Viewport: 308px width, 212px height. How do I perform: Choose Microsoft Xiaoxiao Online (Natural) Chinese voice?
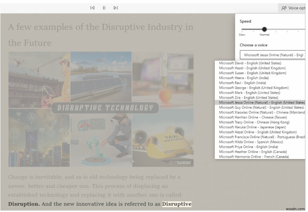click(260, 112)
